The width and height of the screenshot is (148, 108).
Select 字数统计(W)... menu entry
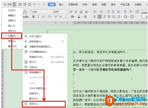(45, 57)
